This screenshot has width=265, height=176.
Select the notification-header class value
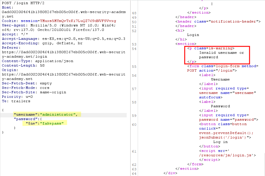(x=233, y=21)
